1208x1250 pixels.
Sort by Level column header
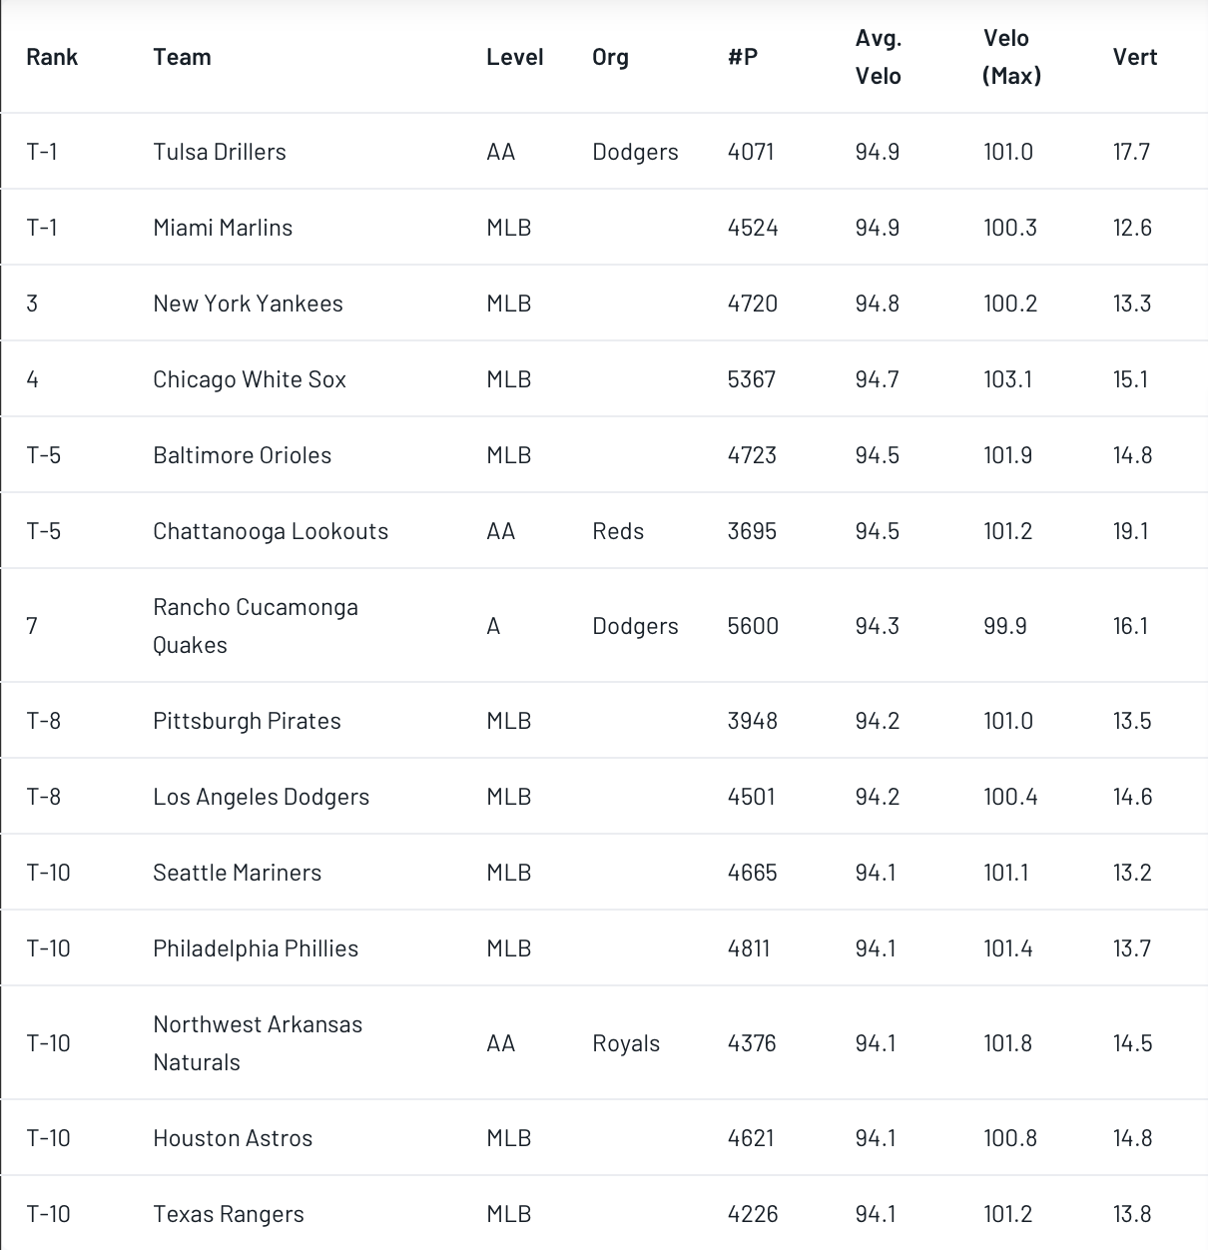pos(515,57)
